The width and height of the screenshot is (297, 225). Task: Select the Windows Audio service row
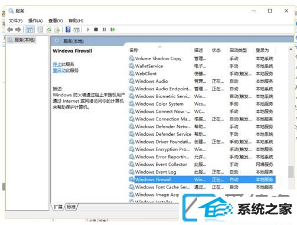tap(202, 81)
